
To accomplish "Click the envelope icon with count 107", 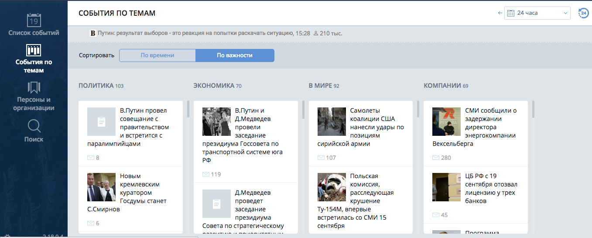I will coord(321,158).
